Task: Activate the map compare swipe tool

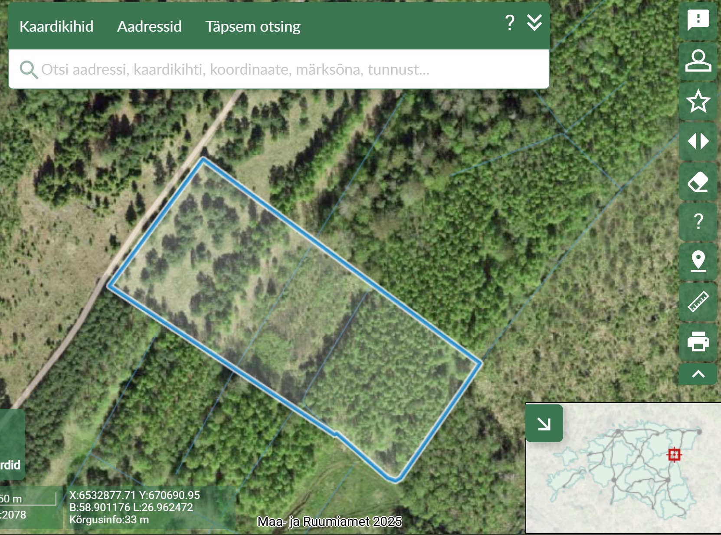Action: (x=698, y=141)
